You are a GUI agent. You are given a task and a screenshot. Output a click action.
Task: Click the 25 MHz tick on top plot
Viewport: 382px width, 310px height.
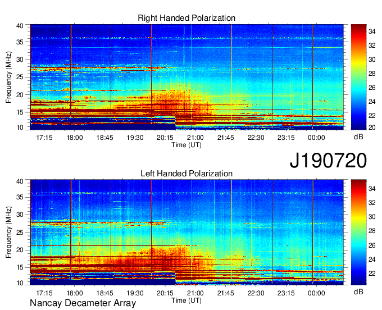coord(20,77)
